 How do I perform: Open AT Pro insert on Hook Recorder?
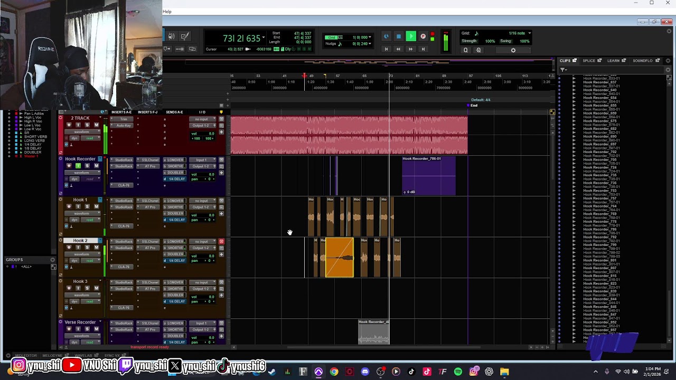click(149, 166)
